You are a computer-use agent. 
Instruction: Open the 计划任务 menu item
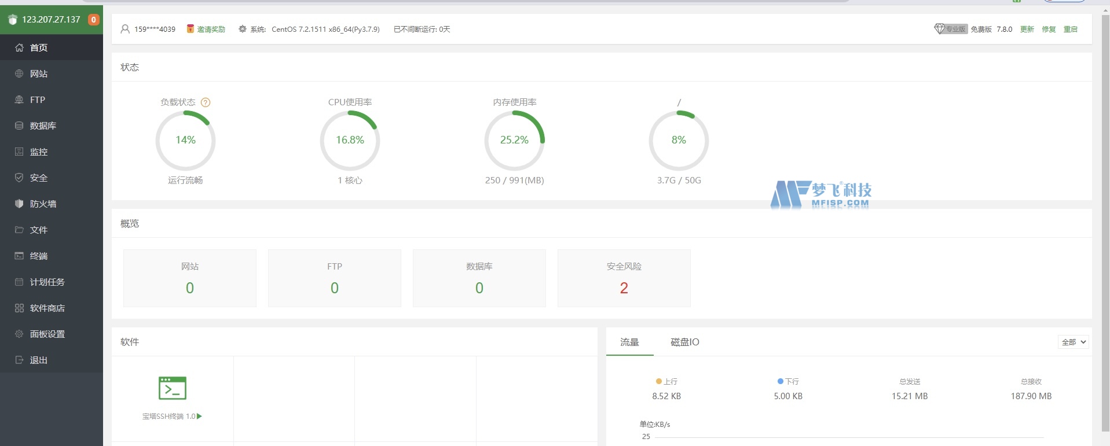47,282
